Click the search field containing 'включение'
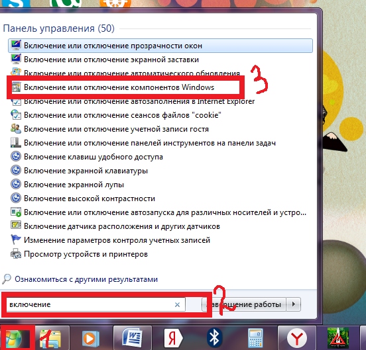 coord(95,304)
